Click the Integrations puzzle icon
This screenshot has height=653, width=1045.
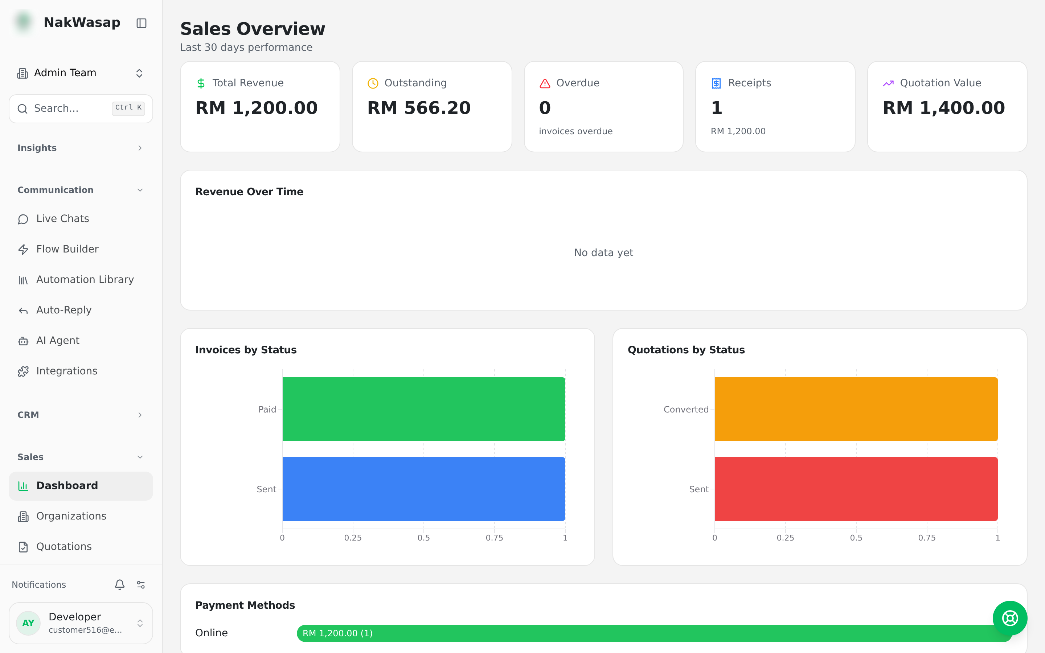click(x=23, y=371)
